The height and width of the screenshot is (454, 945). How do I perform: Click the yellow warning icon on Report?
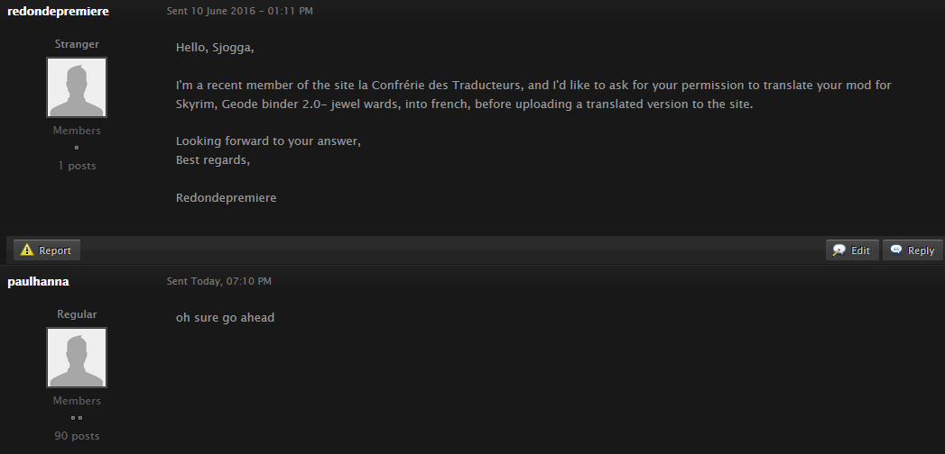coord(27,250)
